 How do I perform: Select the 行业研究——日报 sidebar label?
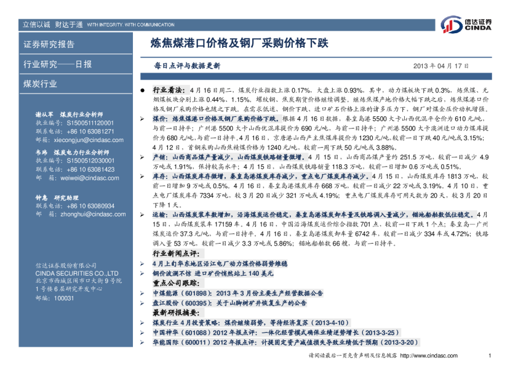(x=57, y=64)
